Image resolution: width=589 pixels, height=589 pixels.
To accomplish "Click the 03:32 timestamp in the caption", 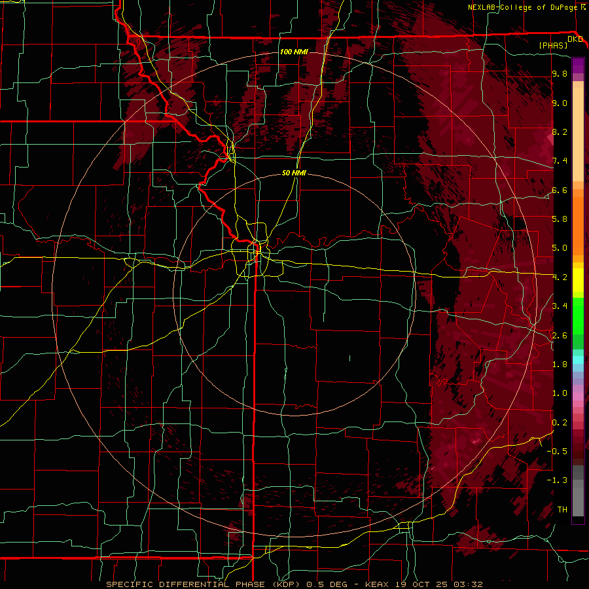I will pyautogui.click(x=469, y=584).
